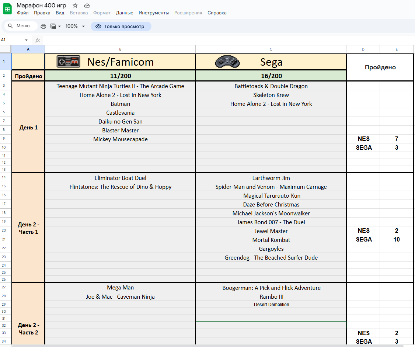Open the Файл menu

pyautogui.click(x=22, y=13)
